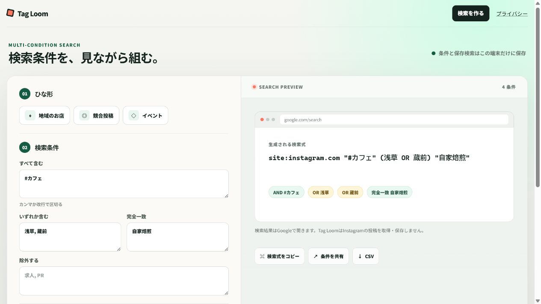541x304 pixels.
Task: Focus the 完全一致 text area
Action: (x=177, y=237)
